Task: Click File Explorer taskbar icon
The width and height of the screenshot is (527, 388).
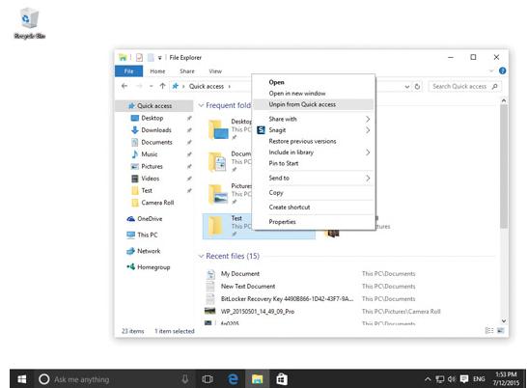Action: coord(257,379)
